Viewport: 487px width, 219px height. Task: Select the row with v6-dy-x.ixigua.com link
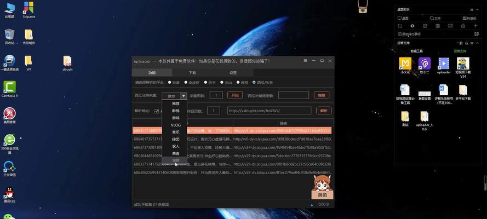point(232,139)
